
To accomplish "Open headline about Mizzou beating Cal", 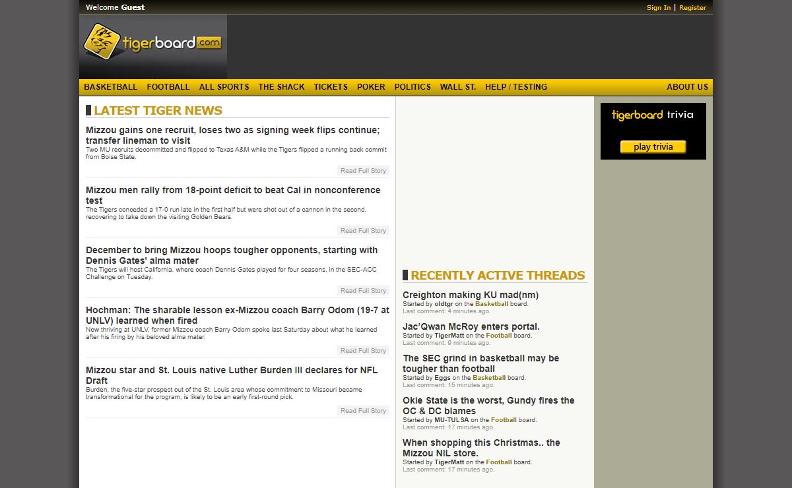I will coord(233,195).
